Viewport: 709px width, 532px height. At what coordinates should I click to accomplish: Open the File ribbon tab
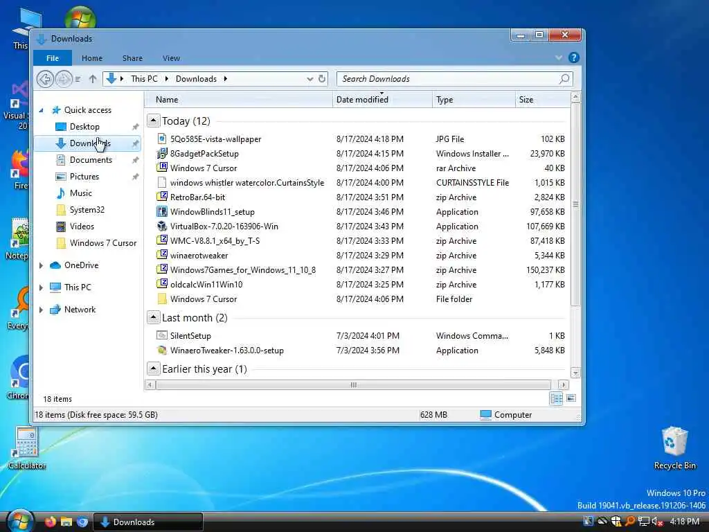point(53,58)
